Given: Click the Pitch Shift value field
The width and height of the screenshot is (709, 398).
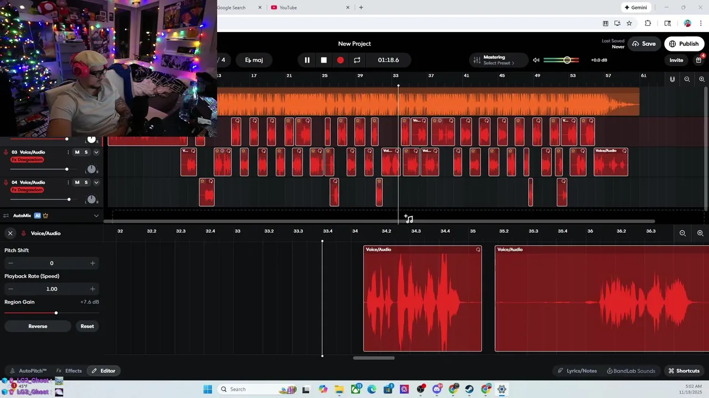Looking at the screenshot, I should coord(52,263).
